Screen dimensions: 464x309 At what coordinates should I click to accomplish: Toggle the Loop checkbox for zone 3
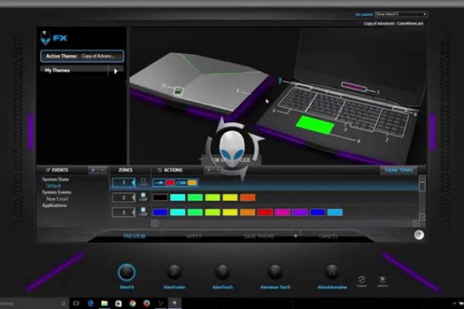(x=143, y=209)
